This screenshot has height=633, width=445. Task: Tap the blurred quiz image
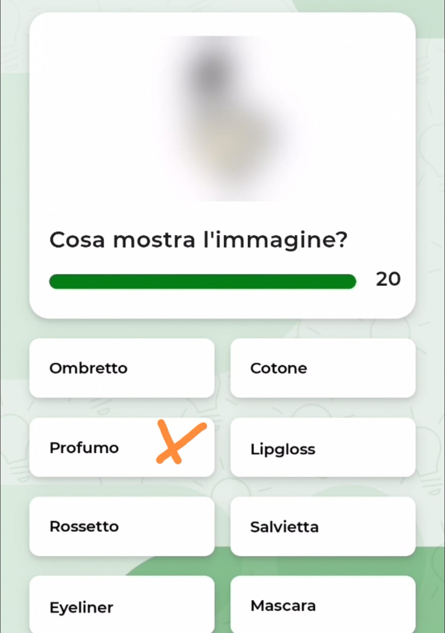pos(222,119)
